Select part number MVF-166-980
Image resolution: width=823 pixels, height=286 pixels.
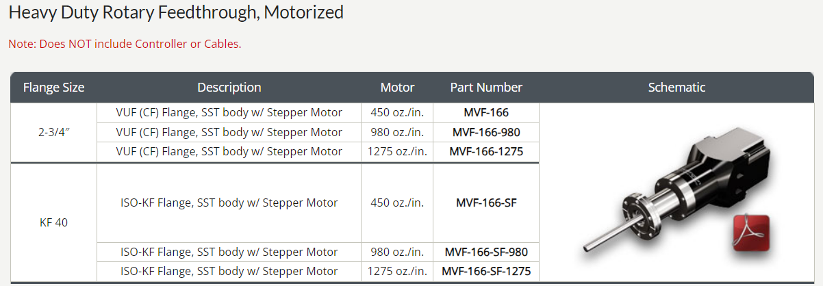point(486,132)
